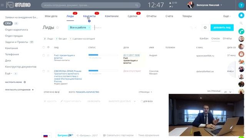Click the Russian flag language icon
The image size is (246, 138).
click(x=45, y=136)
